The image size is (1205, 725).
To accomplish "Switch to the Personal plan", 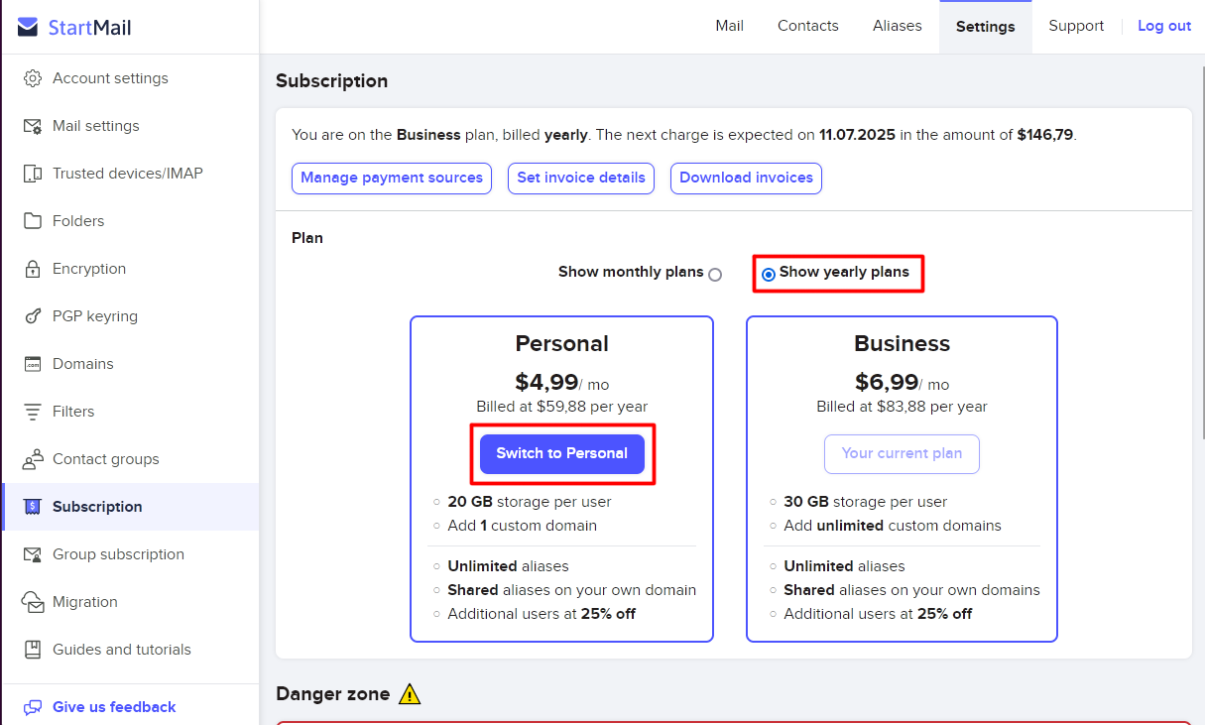I will coord(562,454).
